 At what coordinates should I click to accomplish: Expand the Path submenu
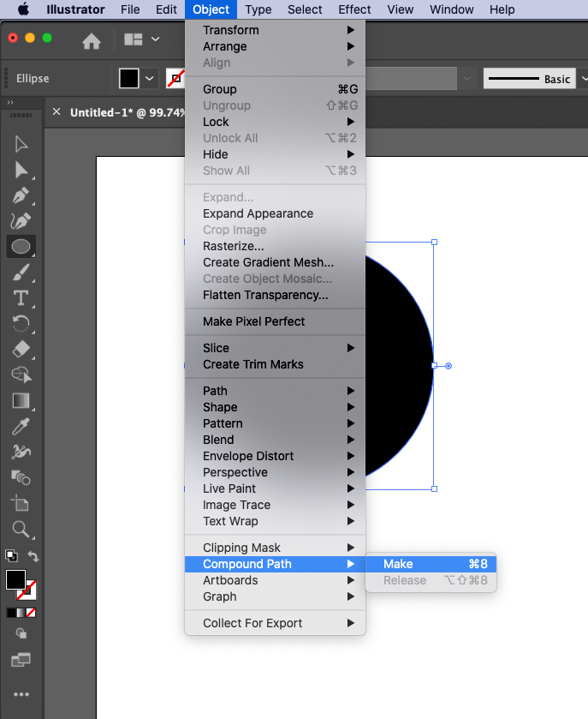pos(276,391)
